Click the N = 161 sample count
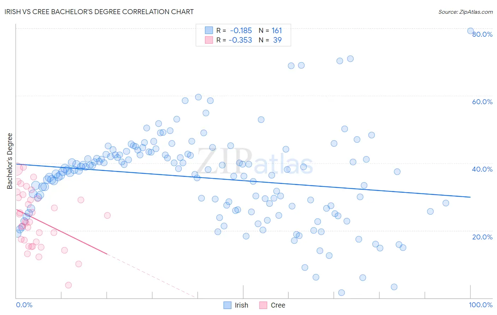 [270, 30]
